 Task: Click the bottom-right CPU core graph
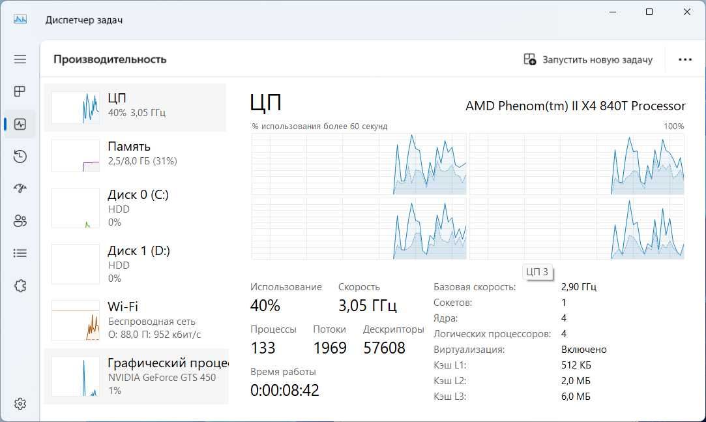577,229
